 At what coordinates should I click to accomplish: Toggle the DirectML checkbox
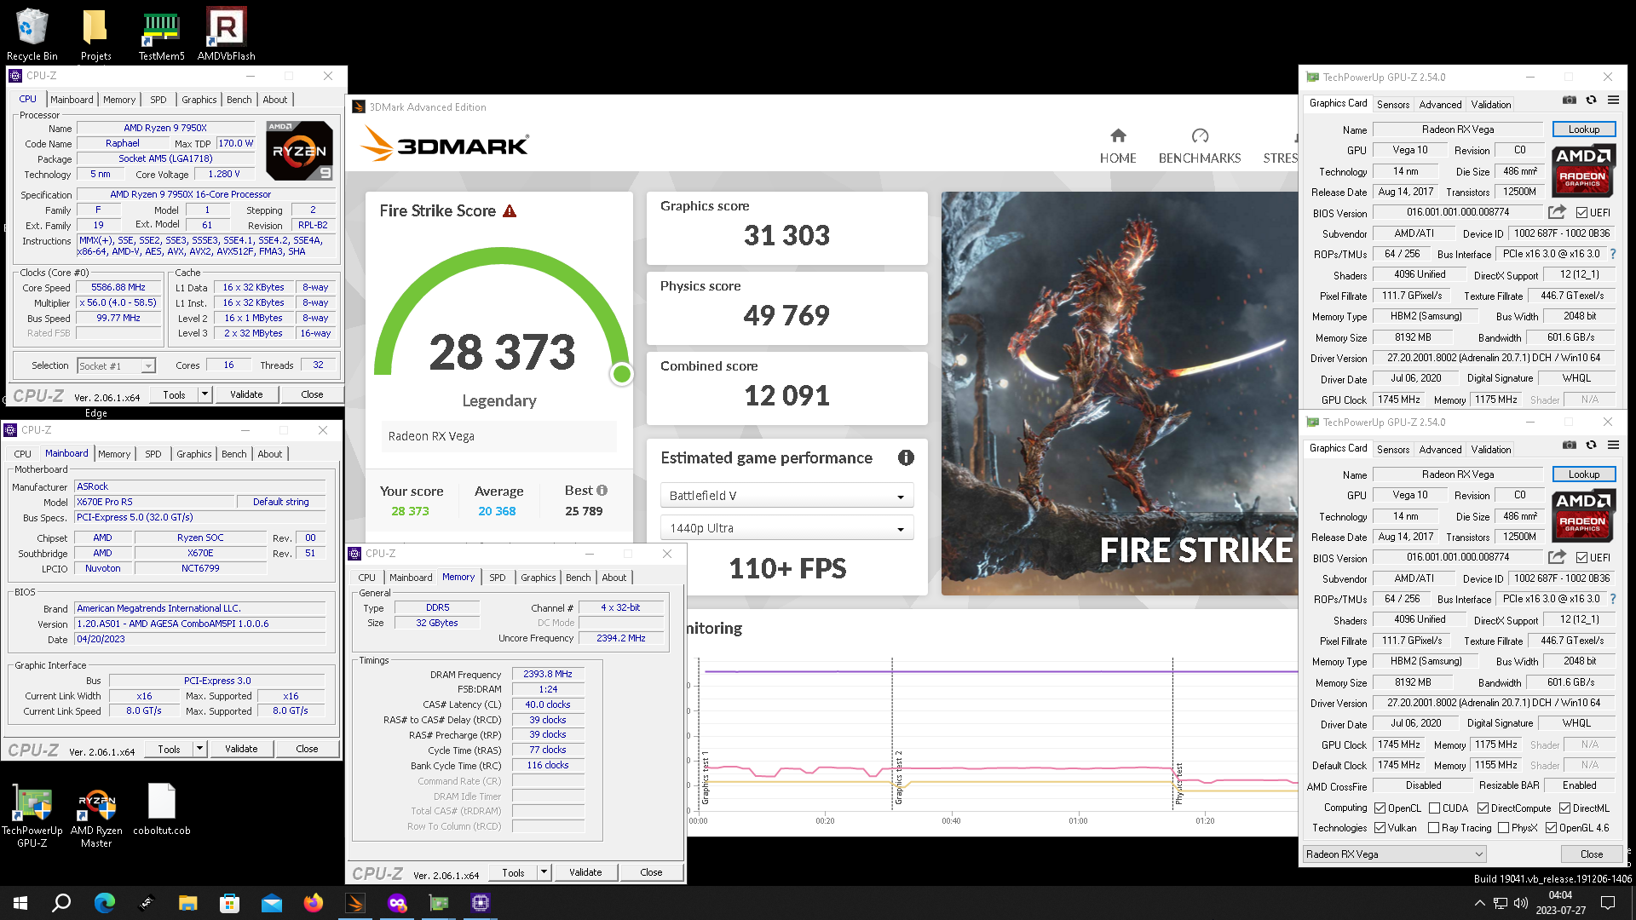tap(1564, 808)
